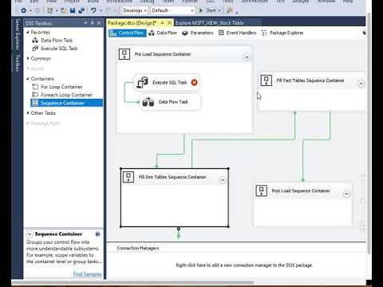
Task: Open the Explore MSFT_VIEW_Stock Table tab
Action: [209, 23]
